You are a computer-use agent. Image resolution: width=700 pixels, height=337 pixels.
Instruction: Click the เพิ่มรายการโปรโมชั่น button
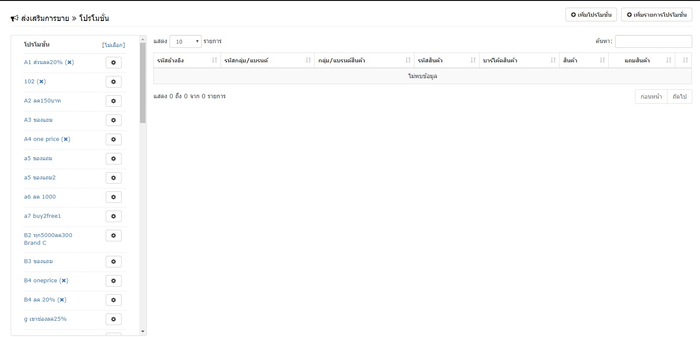[657, 15]
